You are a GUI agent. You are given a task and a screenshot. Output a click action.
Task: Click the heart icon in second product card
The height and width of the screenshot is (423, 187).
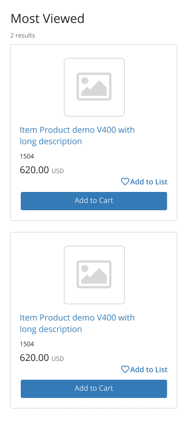click(x=125, y=369)
